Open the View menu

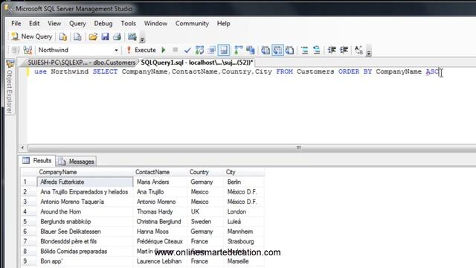pos(54,23)
